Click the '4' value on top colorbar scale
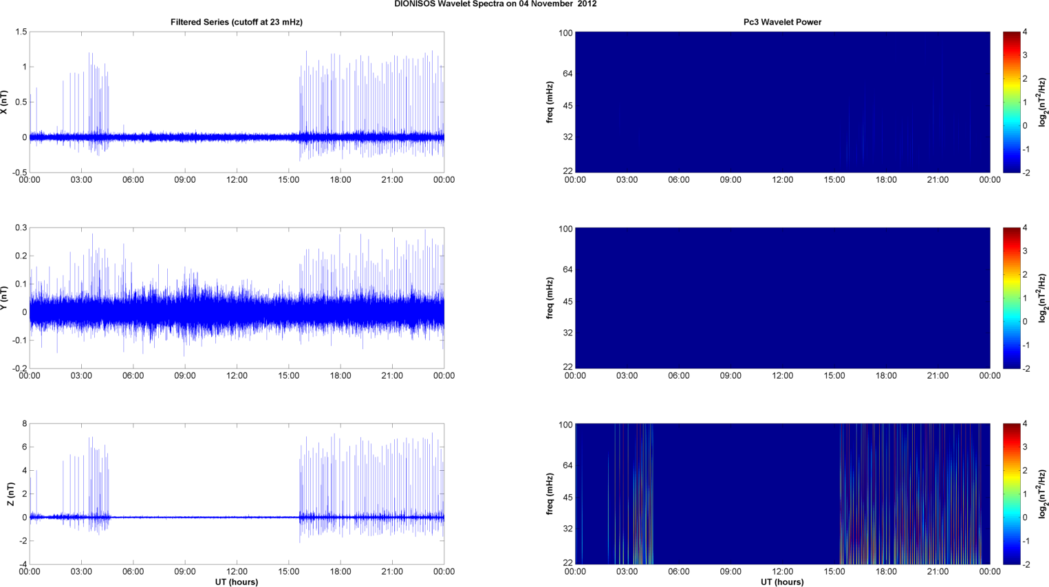 tap(1025, 32)
